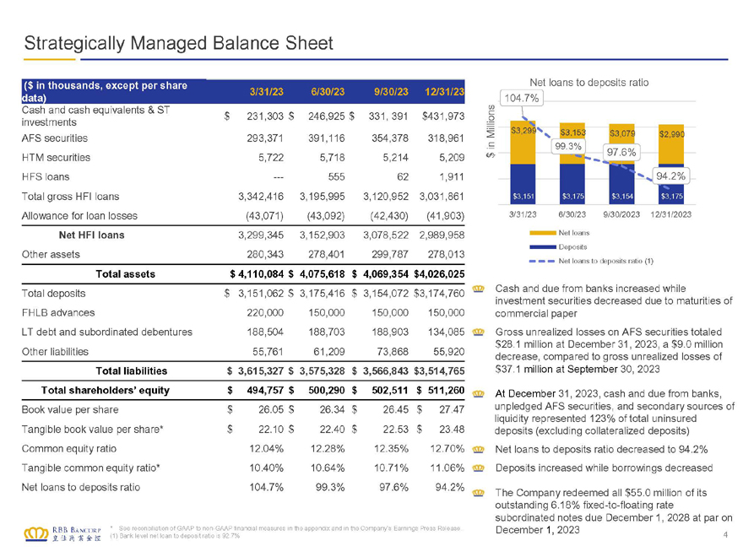Click the 'Net HFI loans' row label

pyautogui.click(x=91, y=235)
